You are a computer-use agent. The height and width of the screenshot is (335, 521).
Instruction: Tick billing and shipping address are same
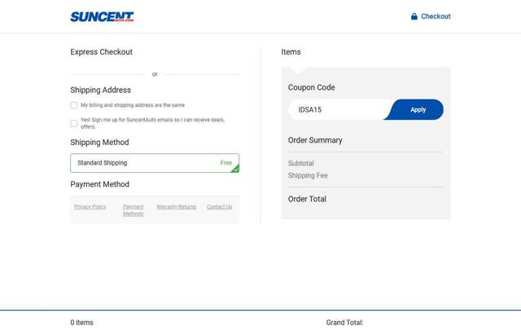click(x=74, y=105)
